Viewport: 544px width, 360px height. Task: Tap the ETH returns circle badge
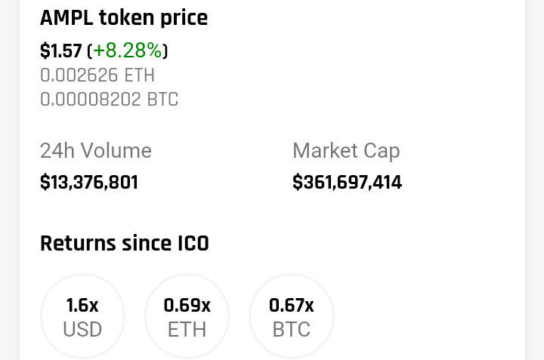coord(187,316)
